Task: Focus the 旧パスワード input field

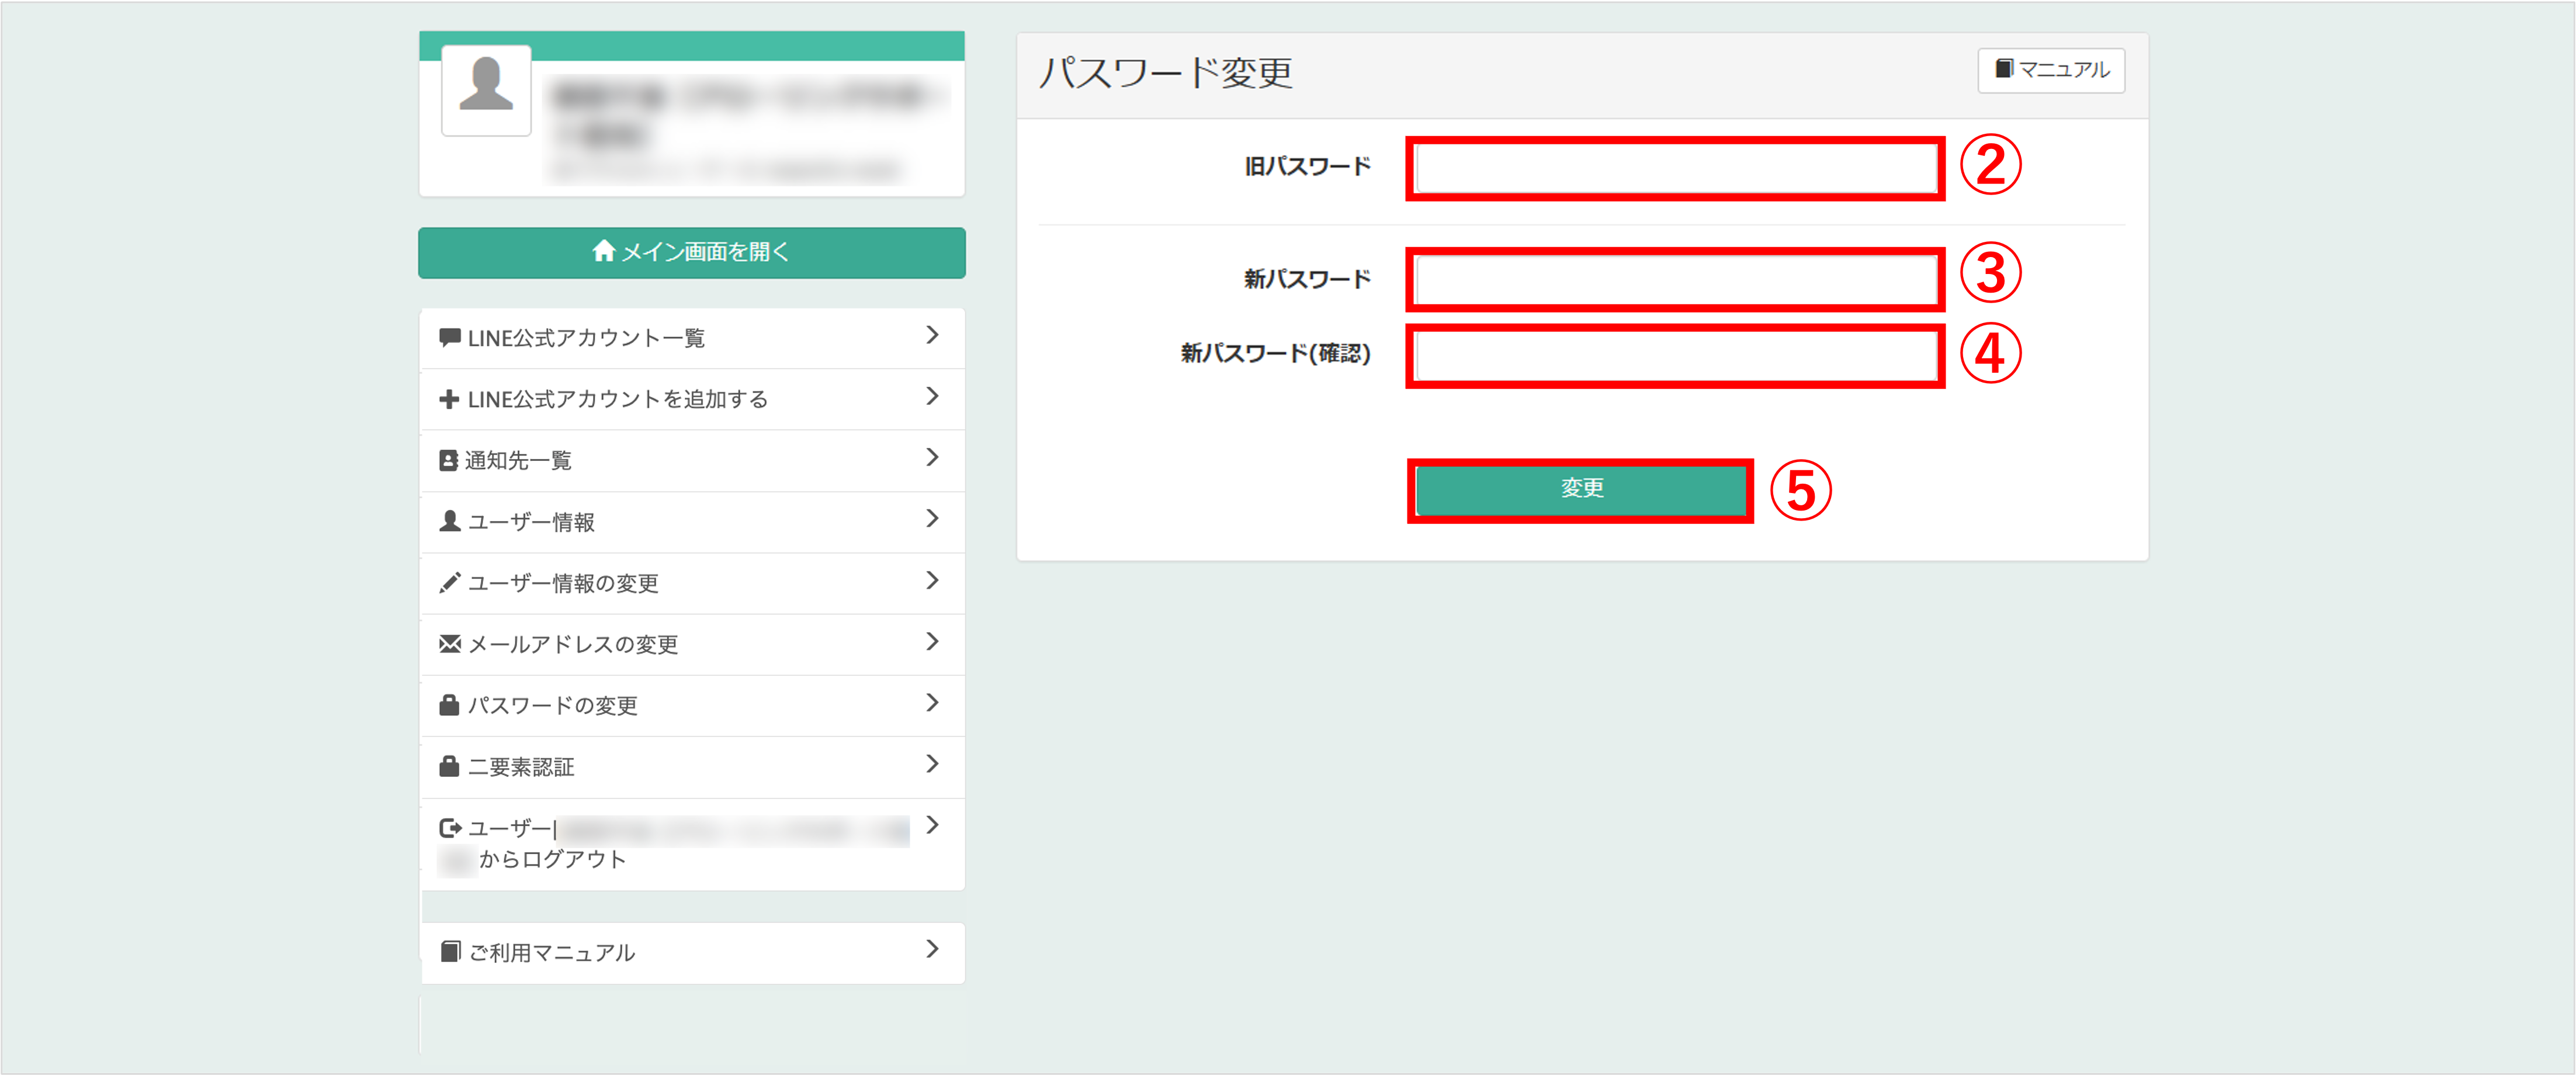Action: (1675, 169)
